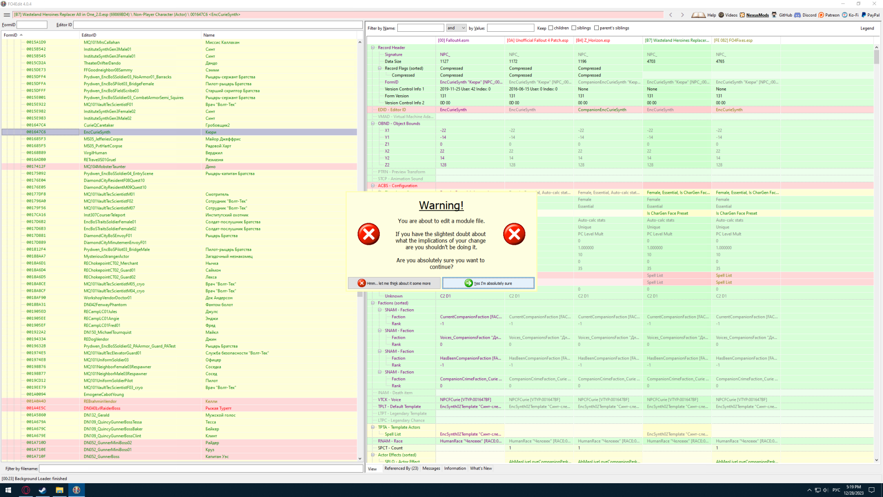Click Hmm.. let me think button
883x497 pixels.
(394, 283)
